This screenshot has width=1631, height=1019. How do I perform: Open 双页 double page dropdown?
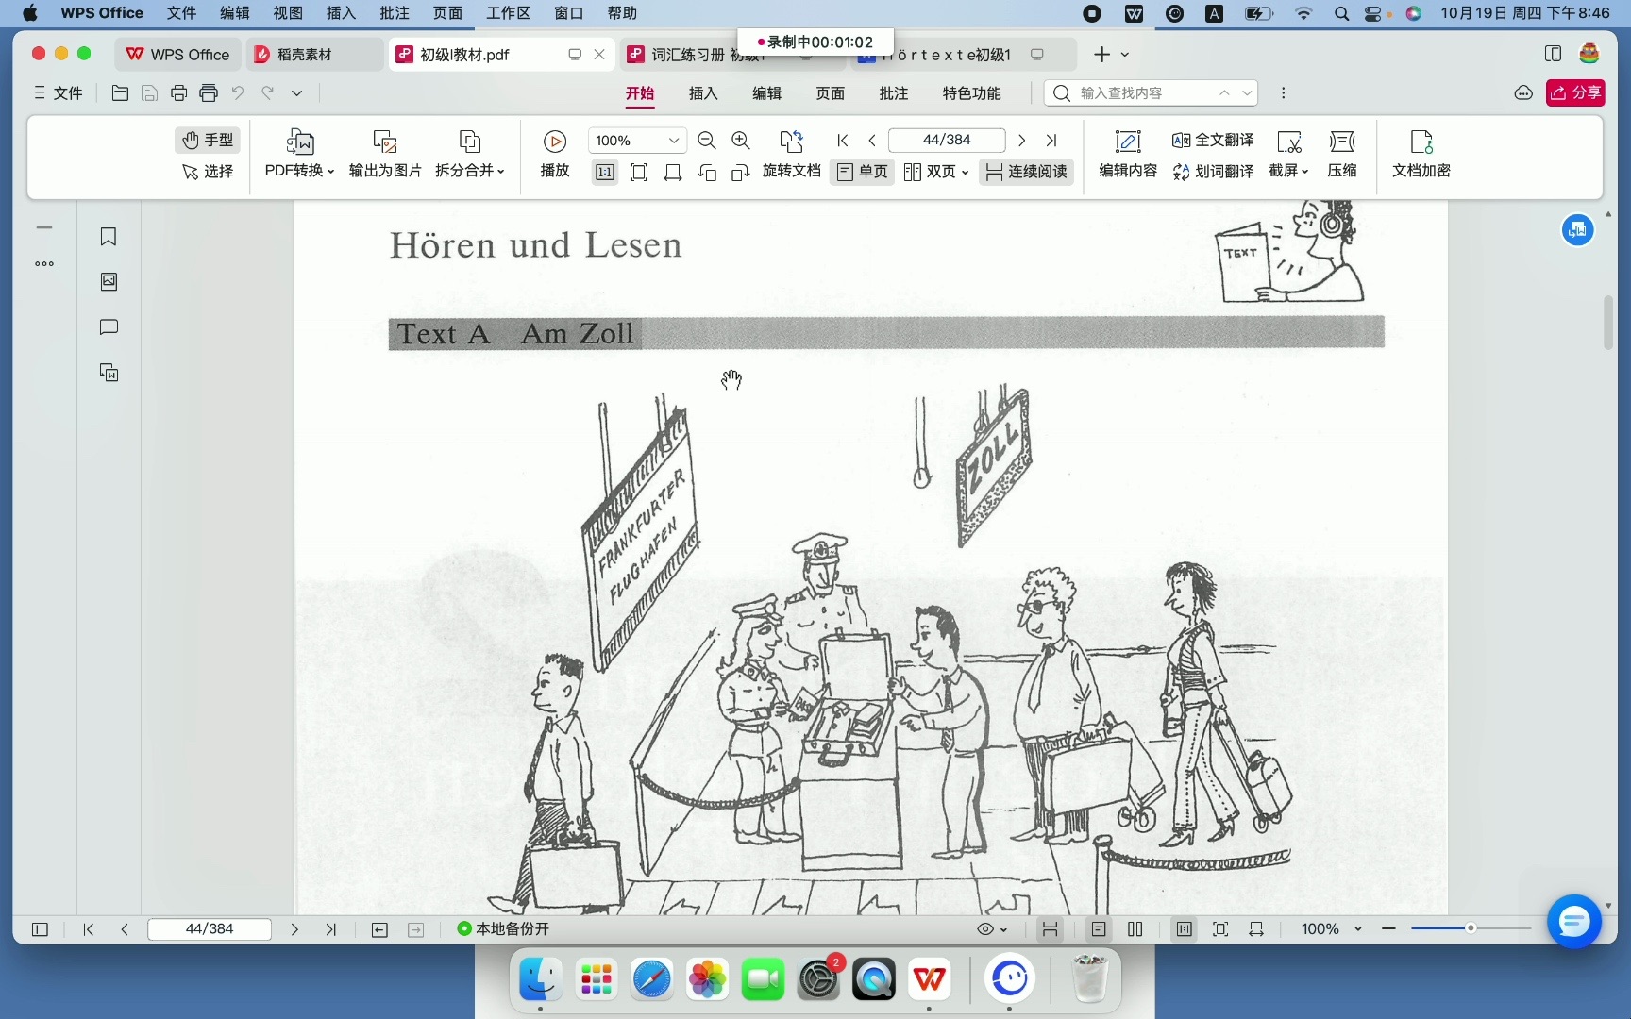(x=936, y=172)
